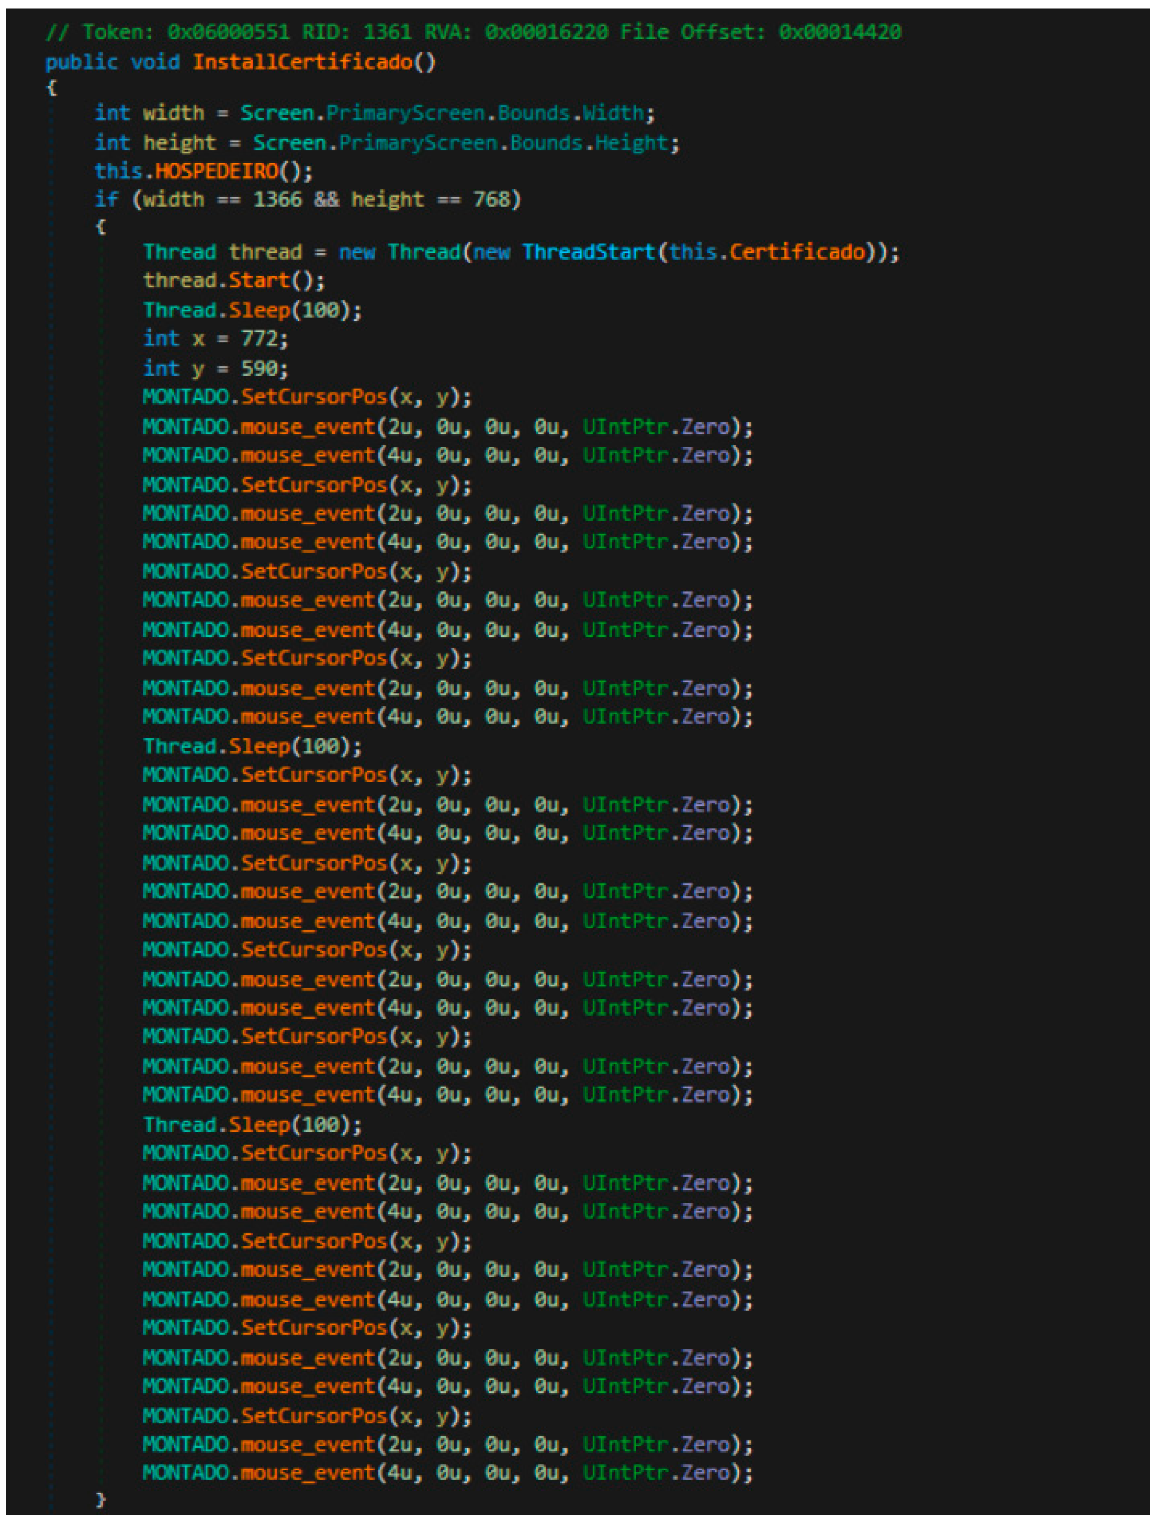Click the last Thread.Sleep(100) statement

(252, 1125)
